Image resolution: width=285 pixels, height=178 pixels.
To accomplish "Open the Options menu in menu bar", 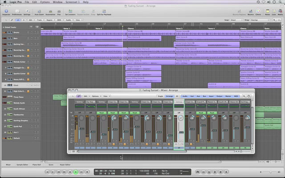I will (45, 2).
